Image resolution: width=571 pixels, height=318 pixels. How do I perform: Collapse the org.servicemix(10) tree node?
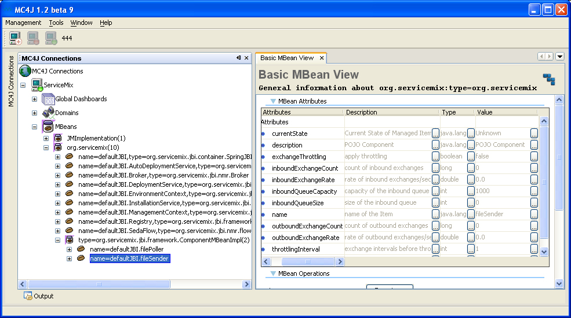click(46, 148)
